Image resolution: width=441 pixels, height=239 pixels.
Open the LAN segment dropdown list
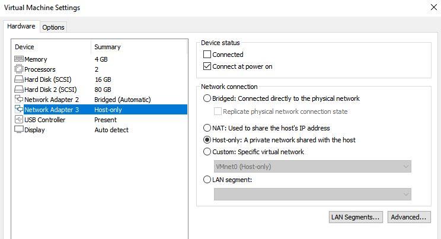click(x=312, y=195)
